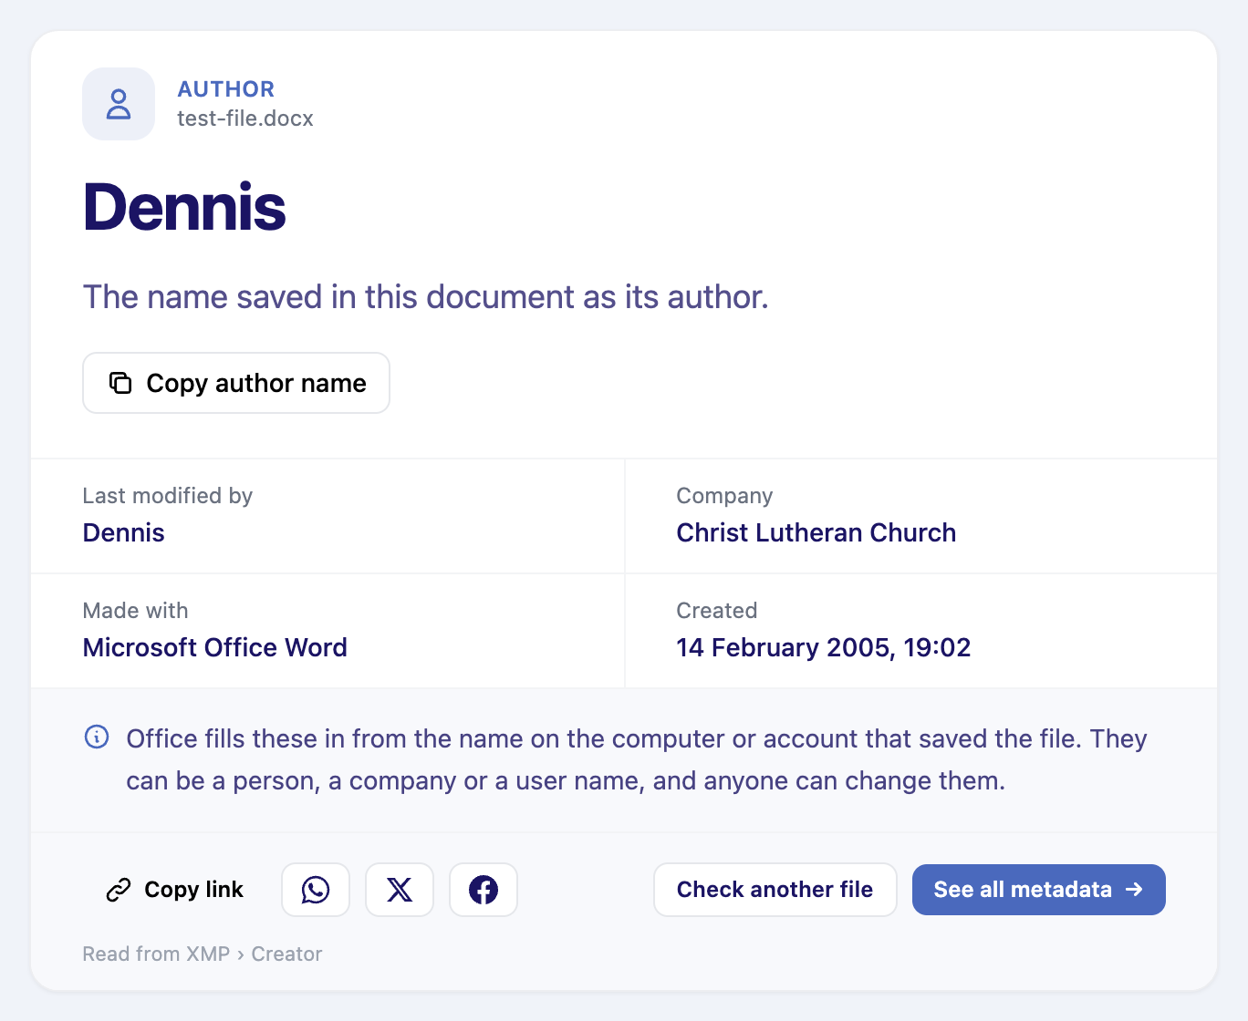This screenshot has width=1248, height=1021.
Task: Check another file
Action: point(775,890)
